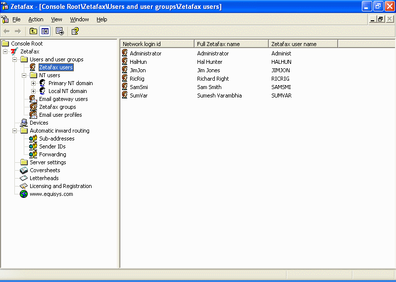Viewport: 396px width, 282px height.
Task: Collapse the Zetafax tree node
Action: (5, 52)
